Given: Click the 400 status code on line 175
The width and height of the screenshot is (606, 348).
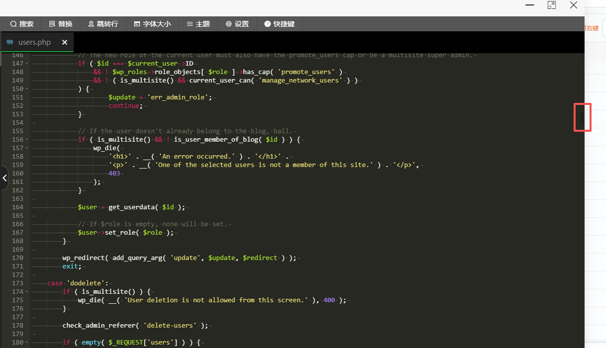Looking at the screenshot, I should click(x=329, y=300).
